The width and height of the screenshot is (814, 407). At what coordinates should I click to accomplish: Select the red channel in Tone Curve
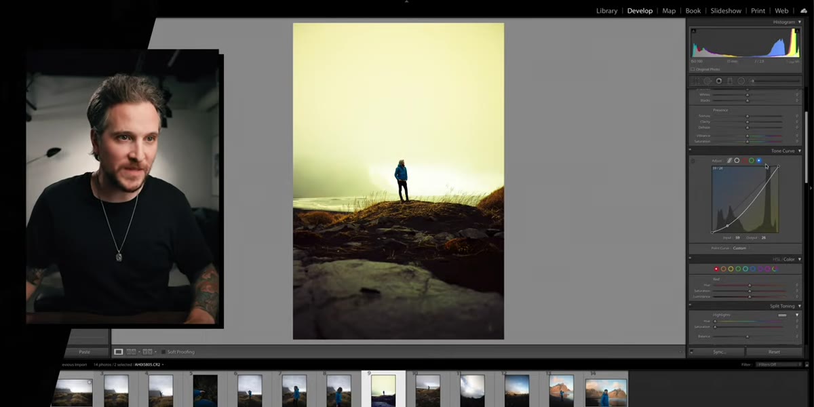coord(744,160)
